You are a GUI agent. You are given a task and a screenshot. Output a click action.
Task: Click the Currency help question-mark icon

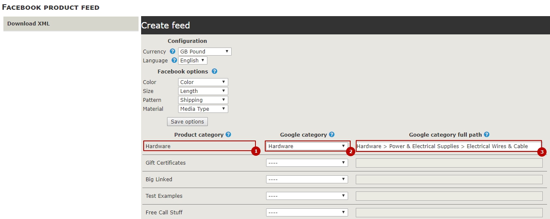(x=173, y=51)
